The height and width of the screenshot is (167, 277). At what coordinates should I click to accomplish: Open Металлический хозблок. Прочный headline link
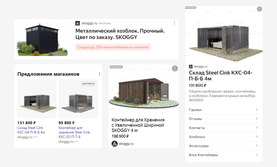click(x=120, y=34)
